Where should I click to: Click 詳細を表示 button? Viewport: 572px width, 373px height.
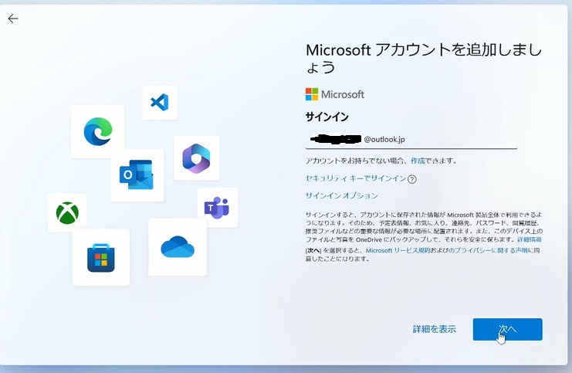pyautogui.click(x=434, y=329)
